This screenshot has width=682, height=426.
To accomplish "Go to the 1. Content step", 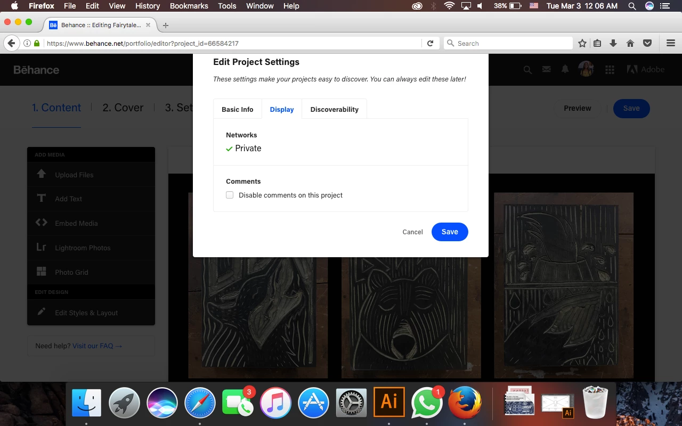I will (56, 108).
